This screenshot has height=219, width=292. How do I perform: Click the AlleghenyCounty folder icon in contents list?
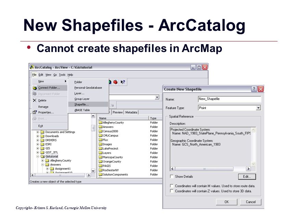click(x=101, y=123)
